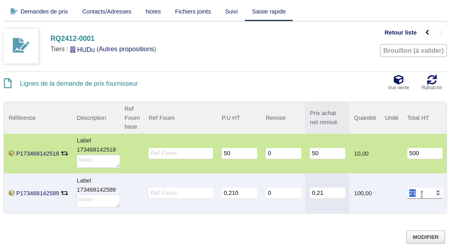Click the Rafraîchir refresh icon
The width and height of the screenshot is (451, 248).
click(432, 80)
